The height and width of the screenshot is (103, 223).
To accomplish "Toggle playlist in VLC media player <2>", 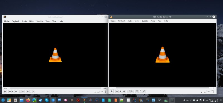I will 137,91.
